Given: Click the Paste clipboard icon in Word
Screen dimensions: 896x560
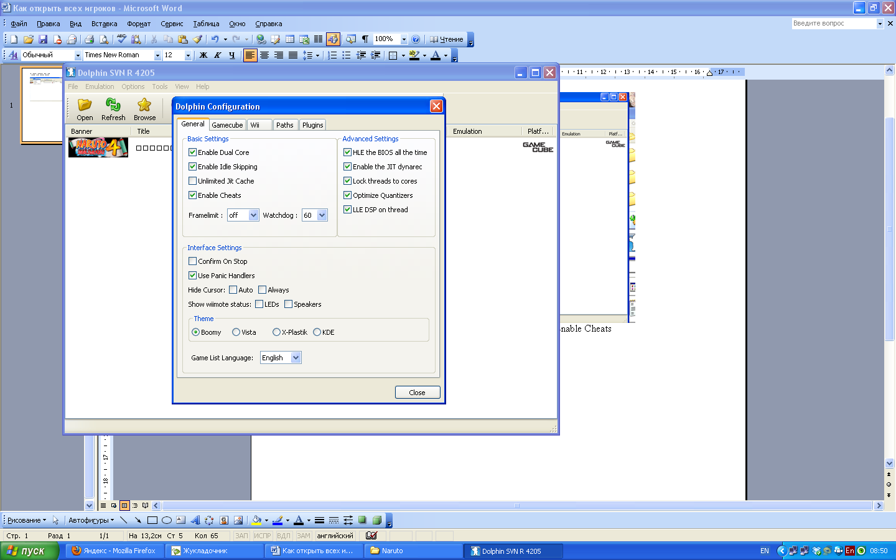Looking at the screenshot, I should point(183,39).
